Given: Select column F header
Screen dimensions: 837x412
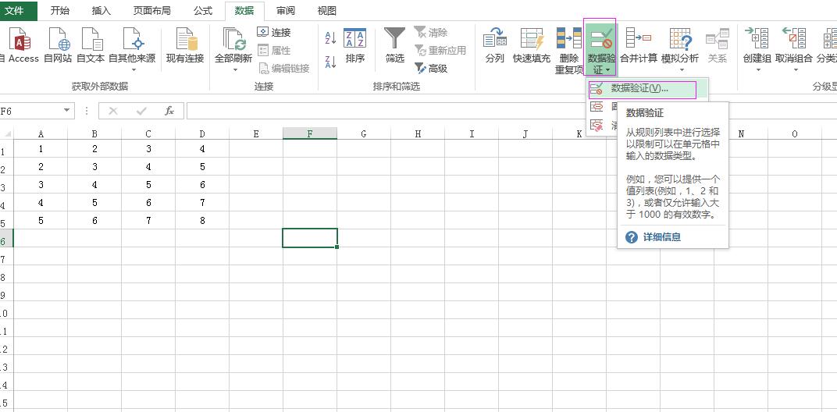Looking at the screenshot, I should 310,134.
